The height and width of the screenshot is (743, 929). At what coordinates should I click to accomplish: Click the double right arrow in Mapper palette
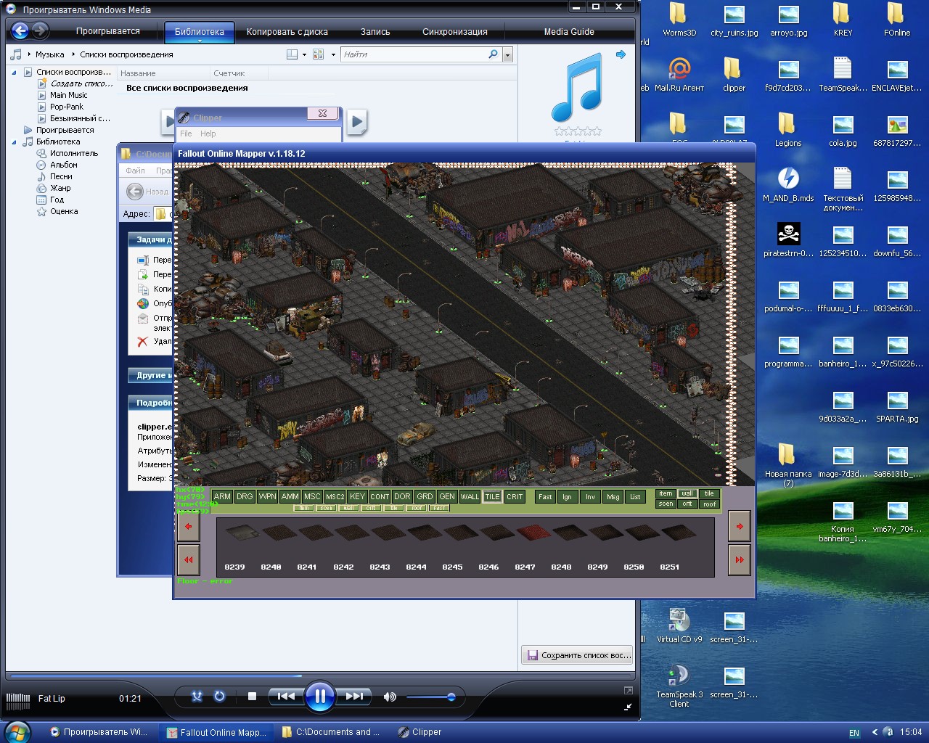[x=740, y=560]
